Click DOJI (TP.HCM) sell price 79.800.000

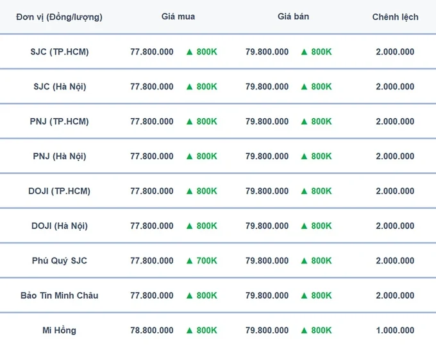(x=267, y=191)
